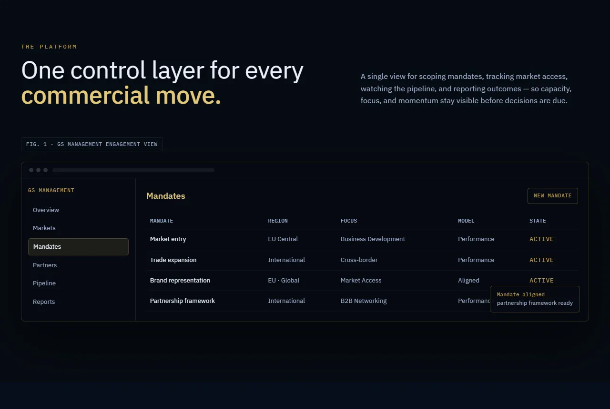The image size is (610, 409).
Task: Select the Brand representation mandate name
Action: tap(180, 281)
